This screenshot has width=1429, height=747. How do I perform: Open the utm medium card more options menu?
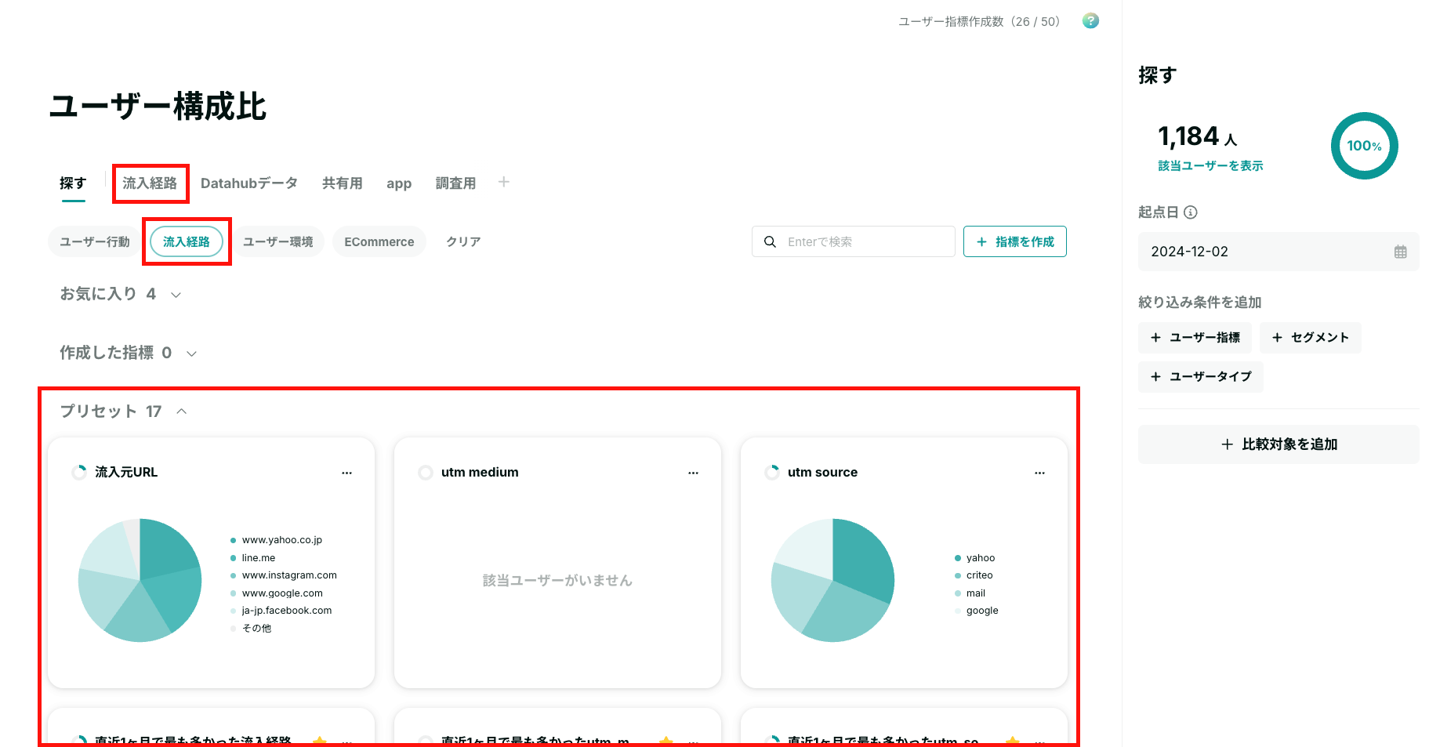pyautogui.click(x=693, y=473)
